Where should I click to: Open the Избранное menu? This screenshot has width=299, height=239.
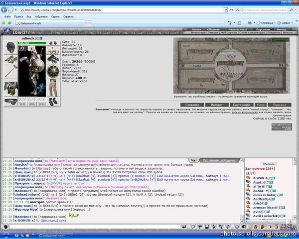coord(41,16)
